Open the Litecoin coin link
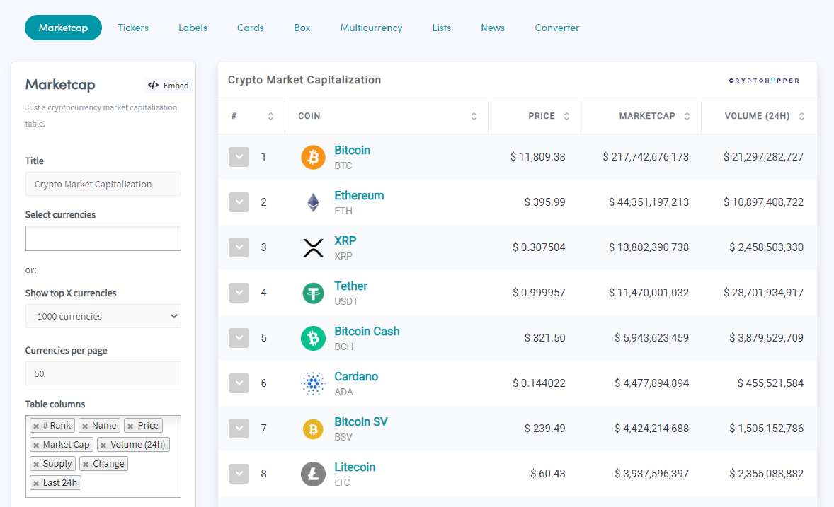The height and width of the screenshot is (507, 834). (x=355, y=467)
